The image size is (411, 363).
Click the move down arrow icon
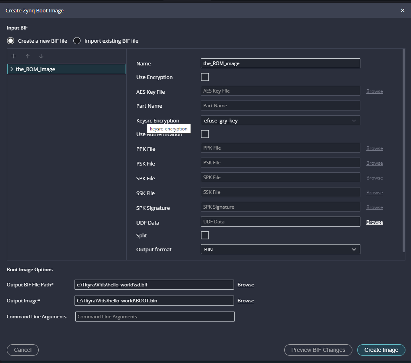(x=41, y=56)
